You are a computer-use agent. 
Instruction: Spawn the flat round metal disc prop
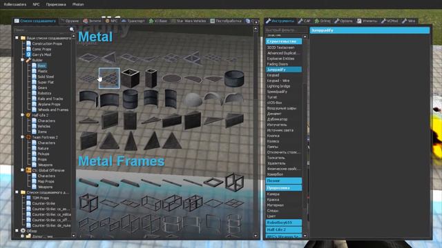(x=172, y=78)
